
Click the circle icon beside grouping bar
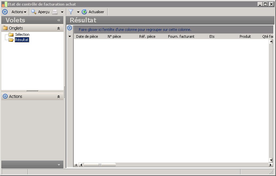[x=70, y=28]
